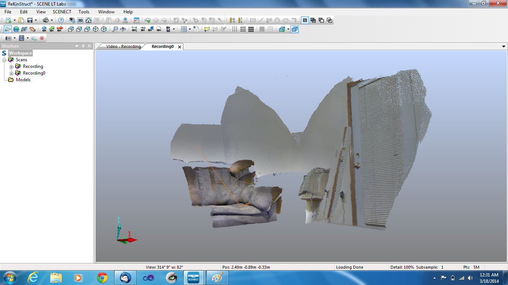This screenshot has width=508, height=285.
Task: Select the walk mode footprints icon
Action: click(x=24, y=29)
